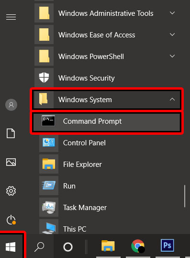Click the user account avatar
Screen dimensions: 190x258
point(11,105)
